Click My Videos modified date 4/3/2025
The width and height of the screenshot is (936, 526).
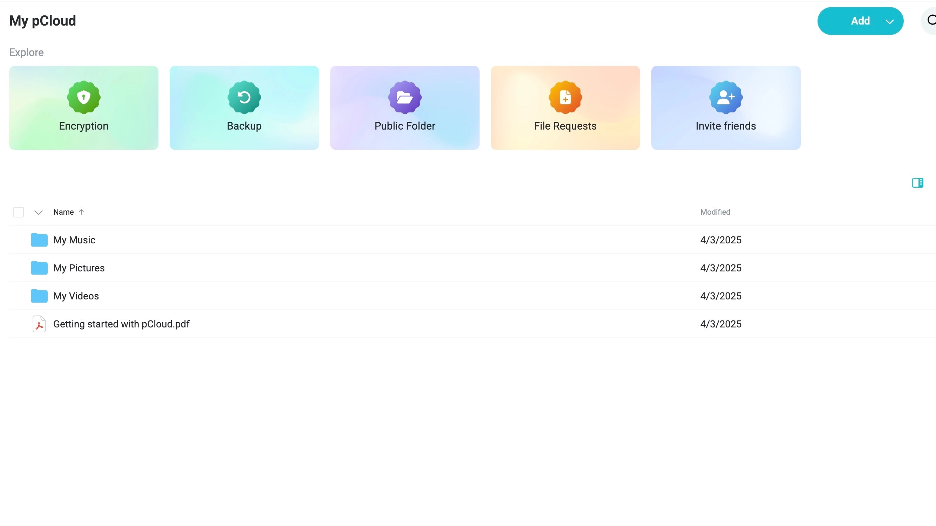pos(721,296)
